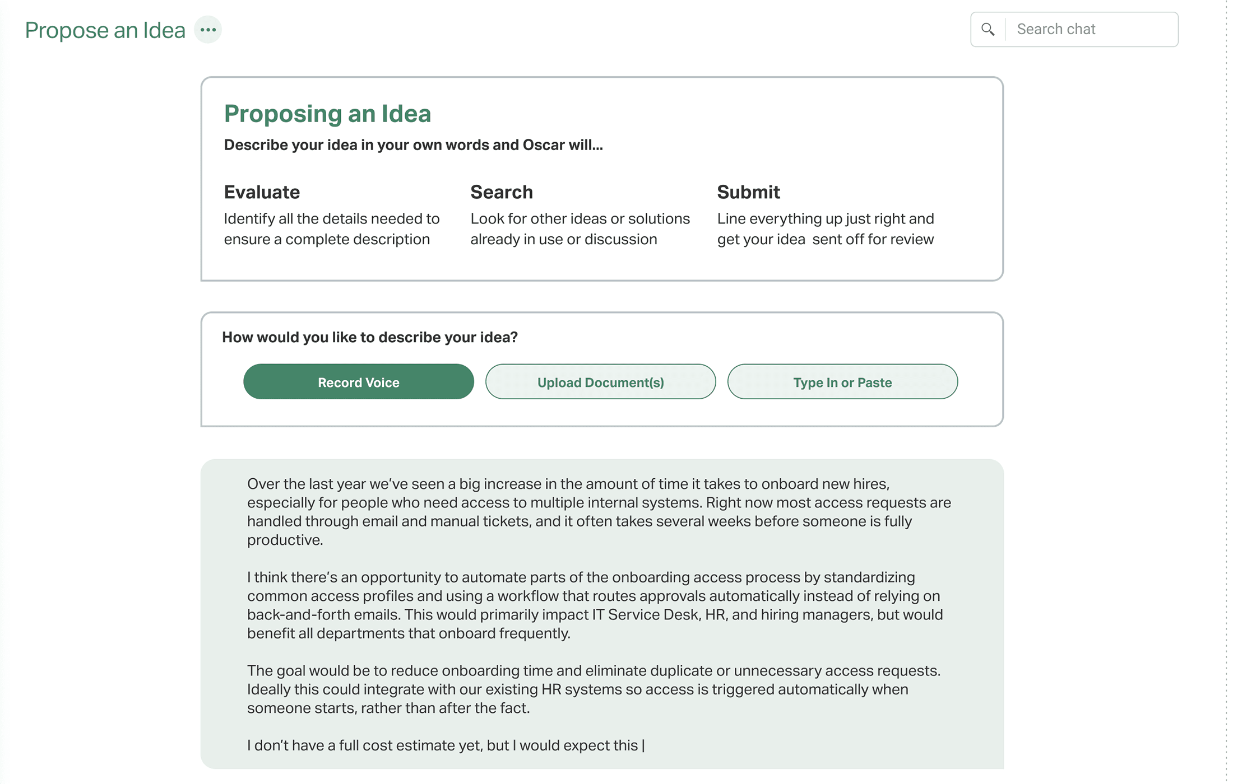Click the magnifying glass search icon
Screen dimensions: 1233x784
coord(988,29)
